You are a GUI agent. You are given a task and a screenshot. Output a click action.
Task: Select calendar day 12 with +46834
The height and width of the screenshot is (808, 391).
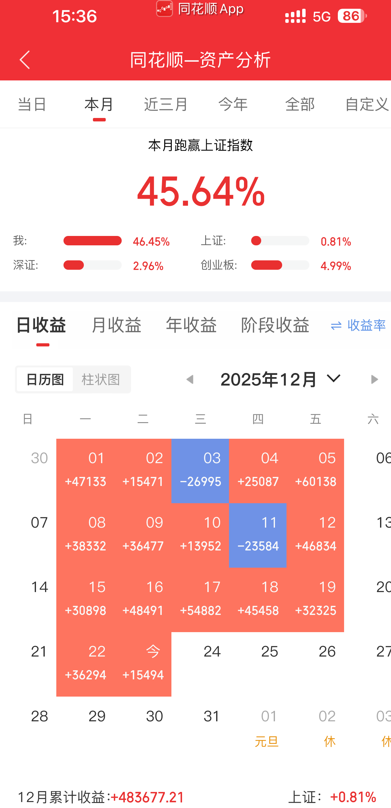(315, 535)
